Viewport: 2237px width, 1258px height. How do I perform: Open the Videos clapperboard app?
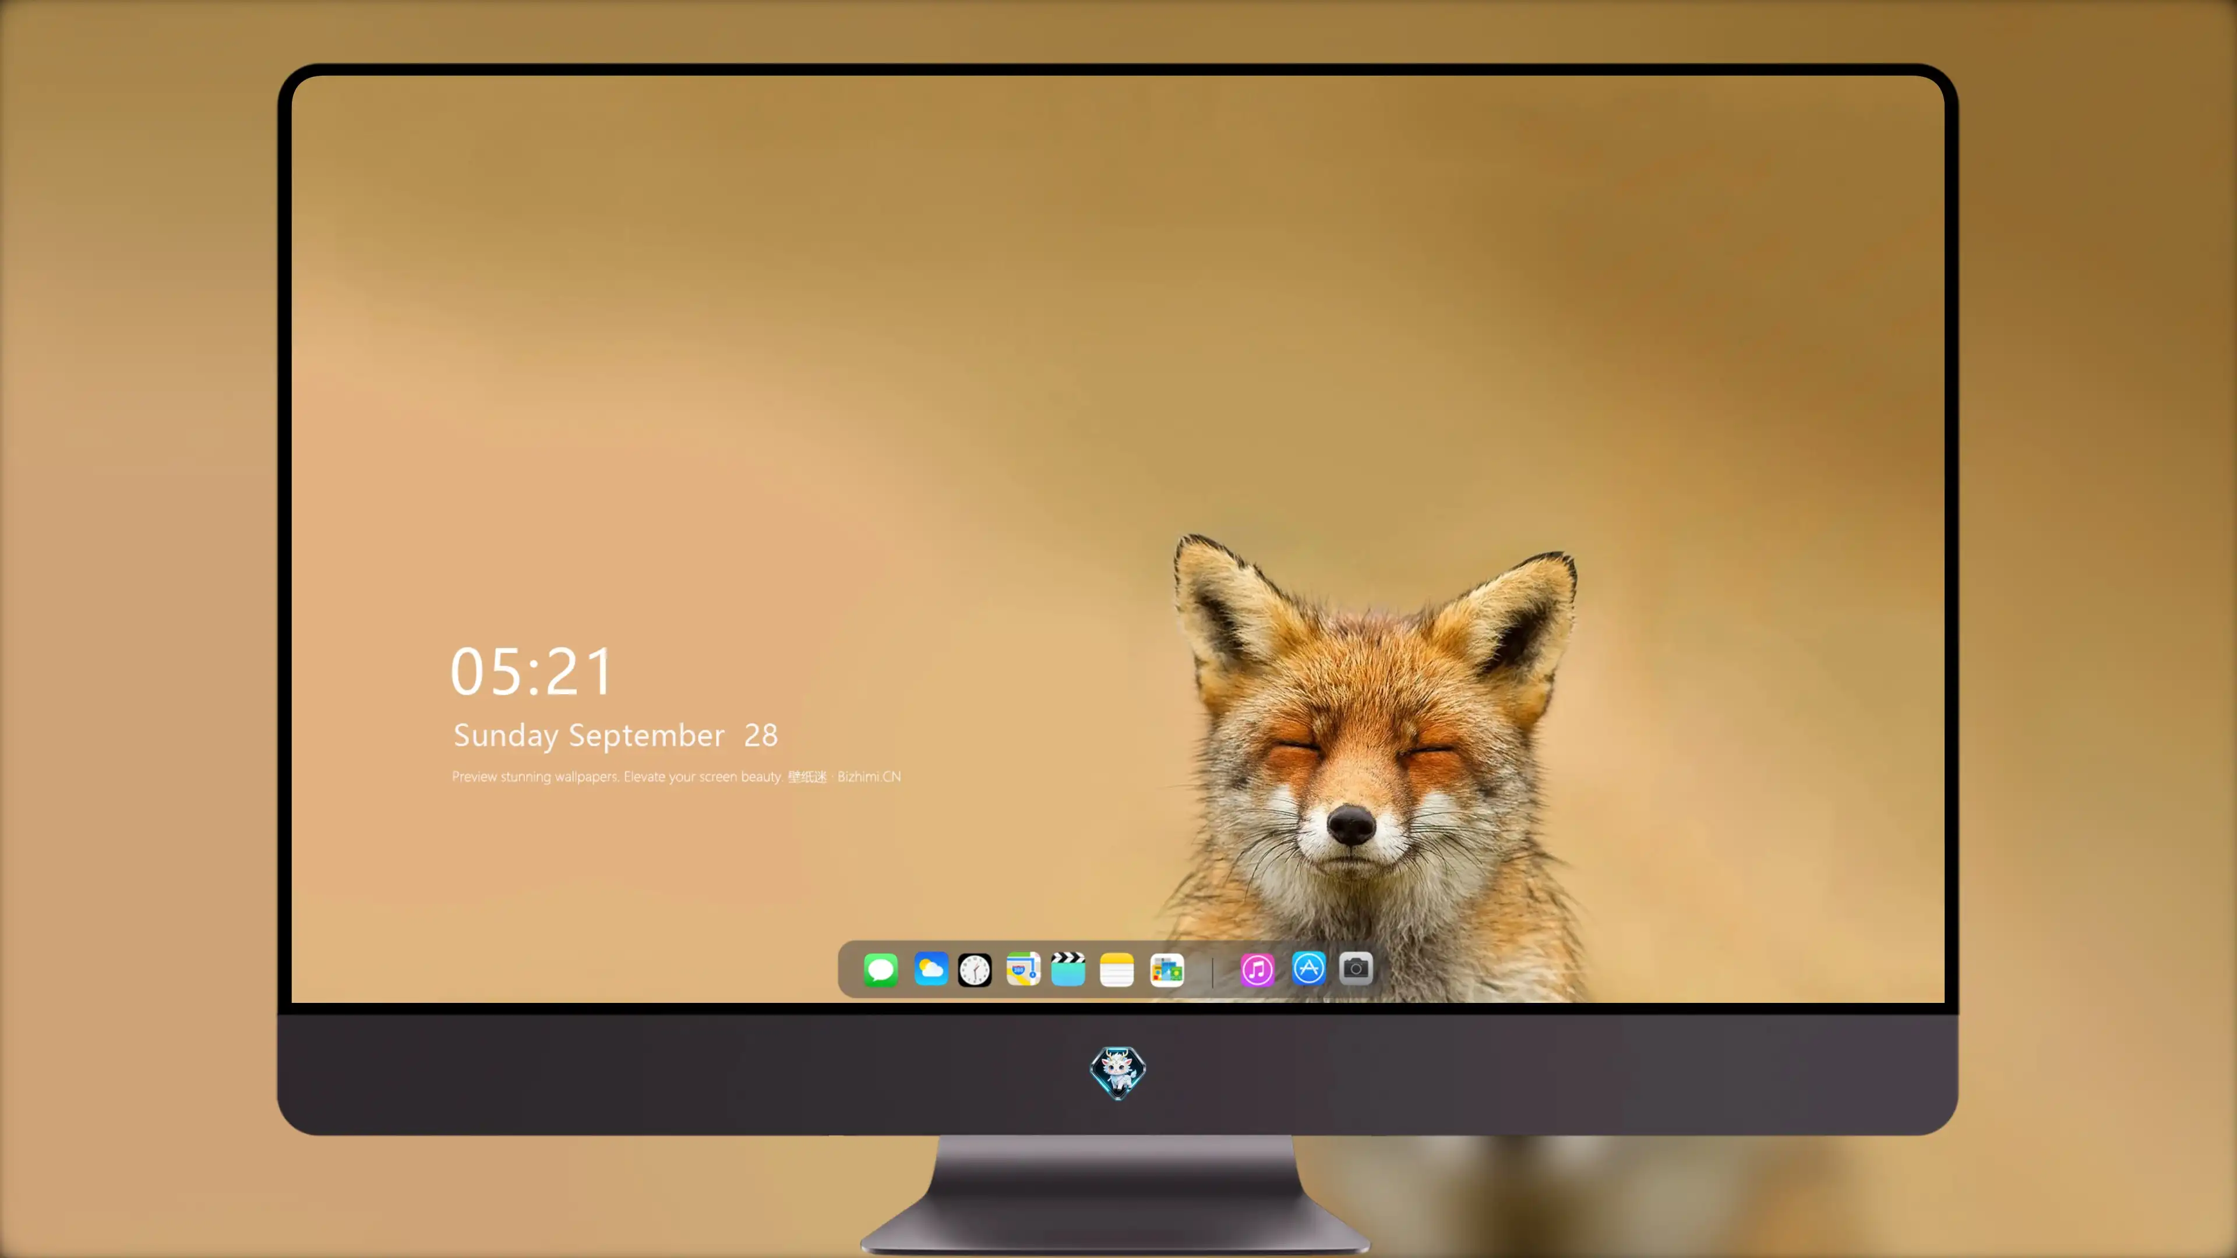click(x=1068, y=969)
